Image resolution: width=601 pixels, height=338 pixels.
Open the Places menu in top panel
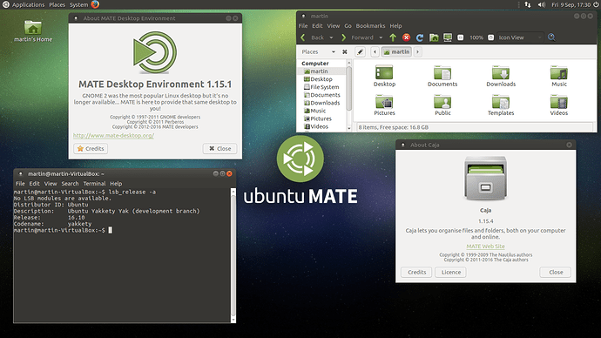click(57, 4)
